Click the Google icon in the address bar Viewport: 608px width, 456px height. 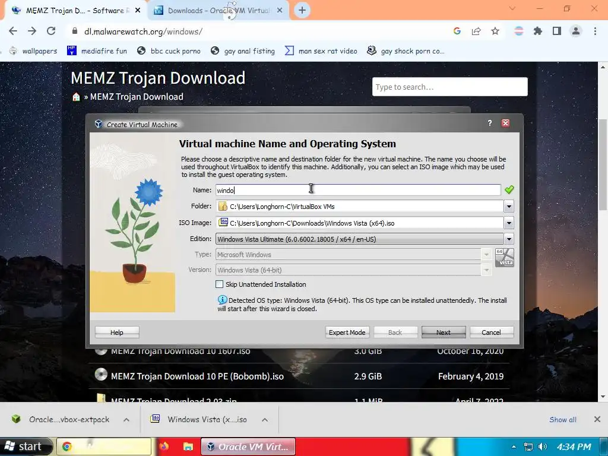click(x=457, y=31)
